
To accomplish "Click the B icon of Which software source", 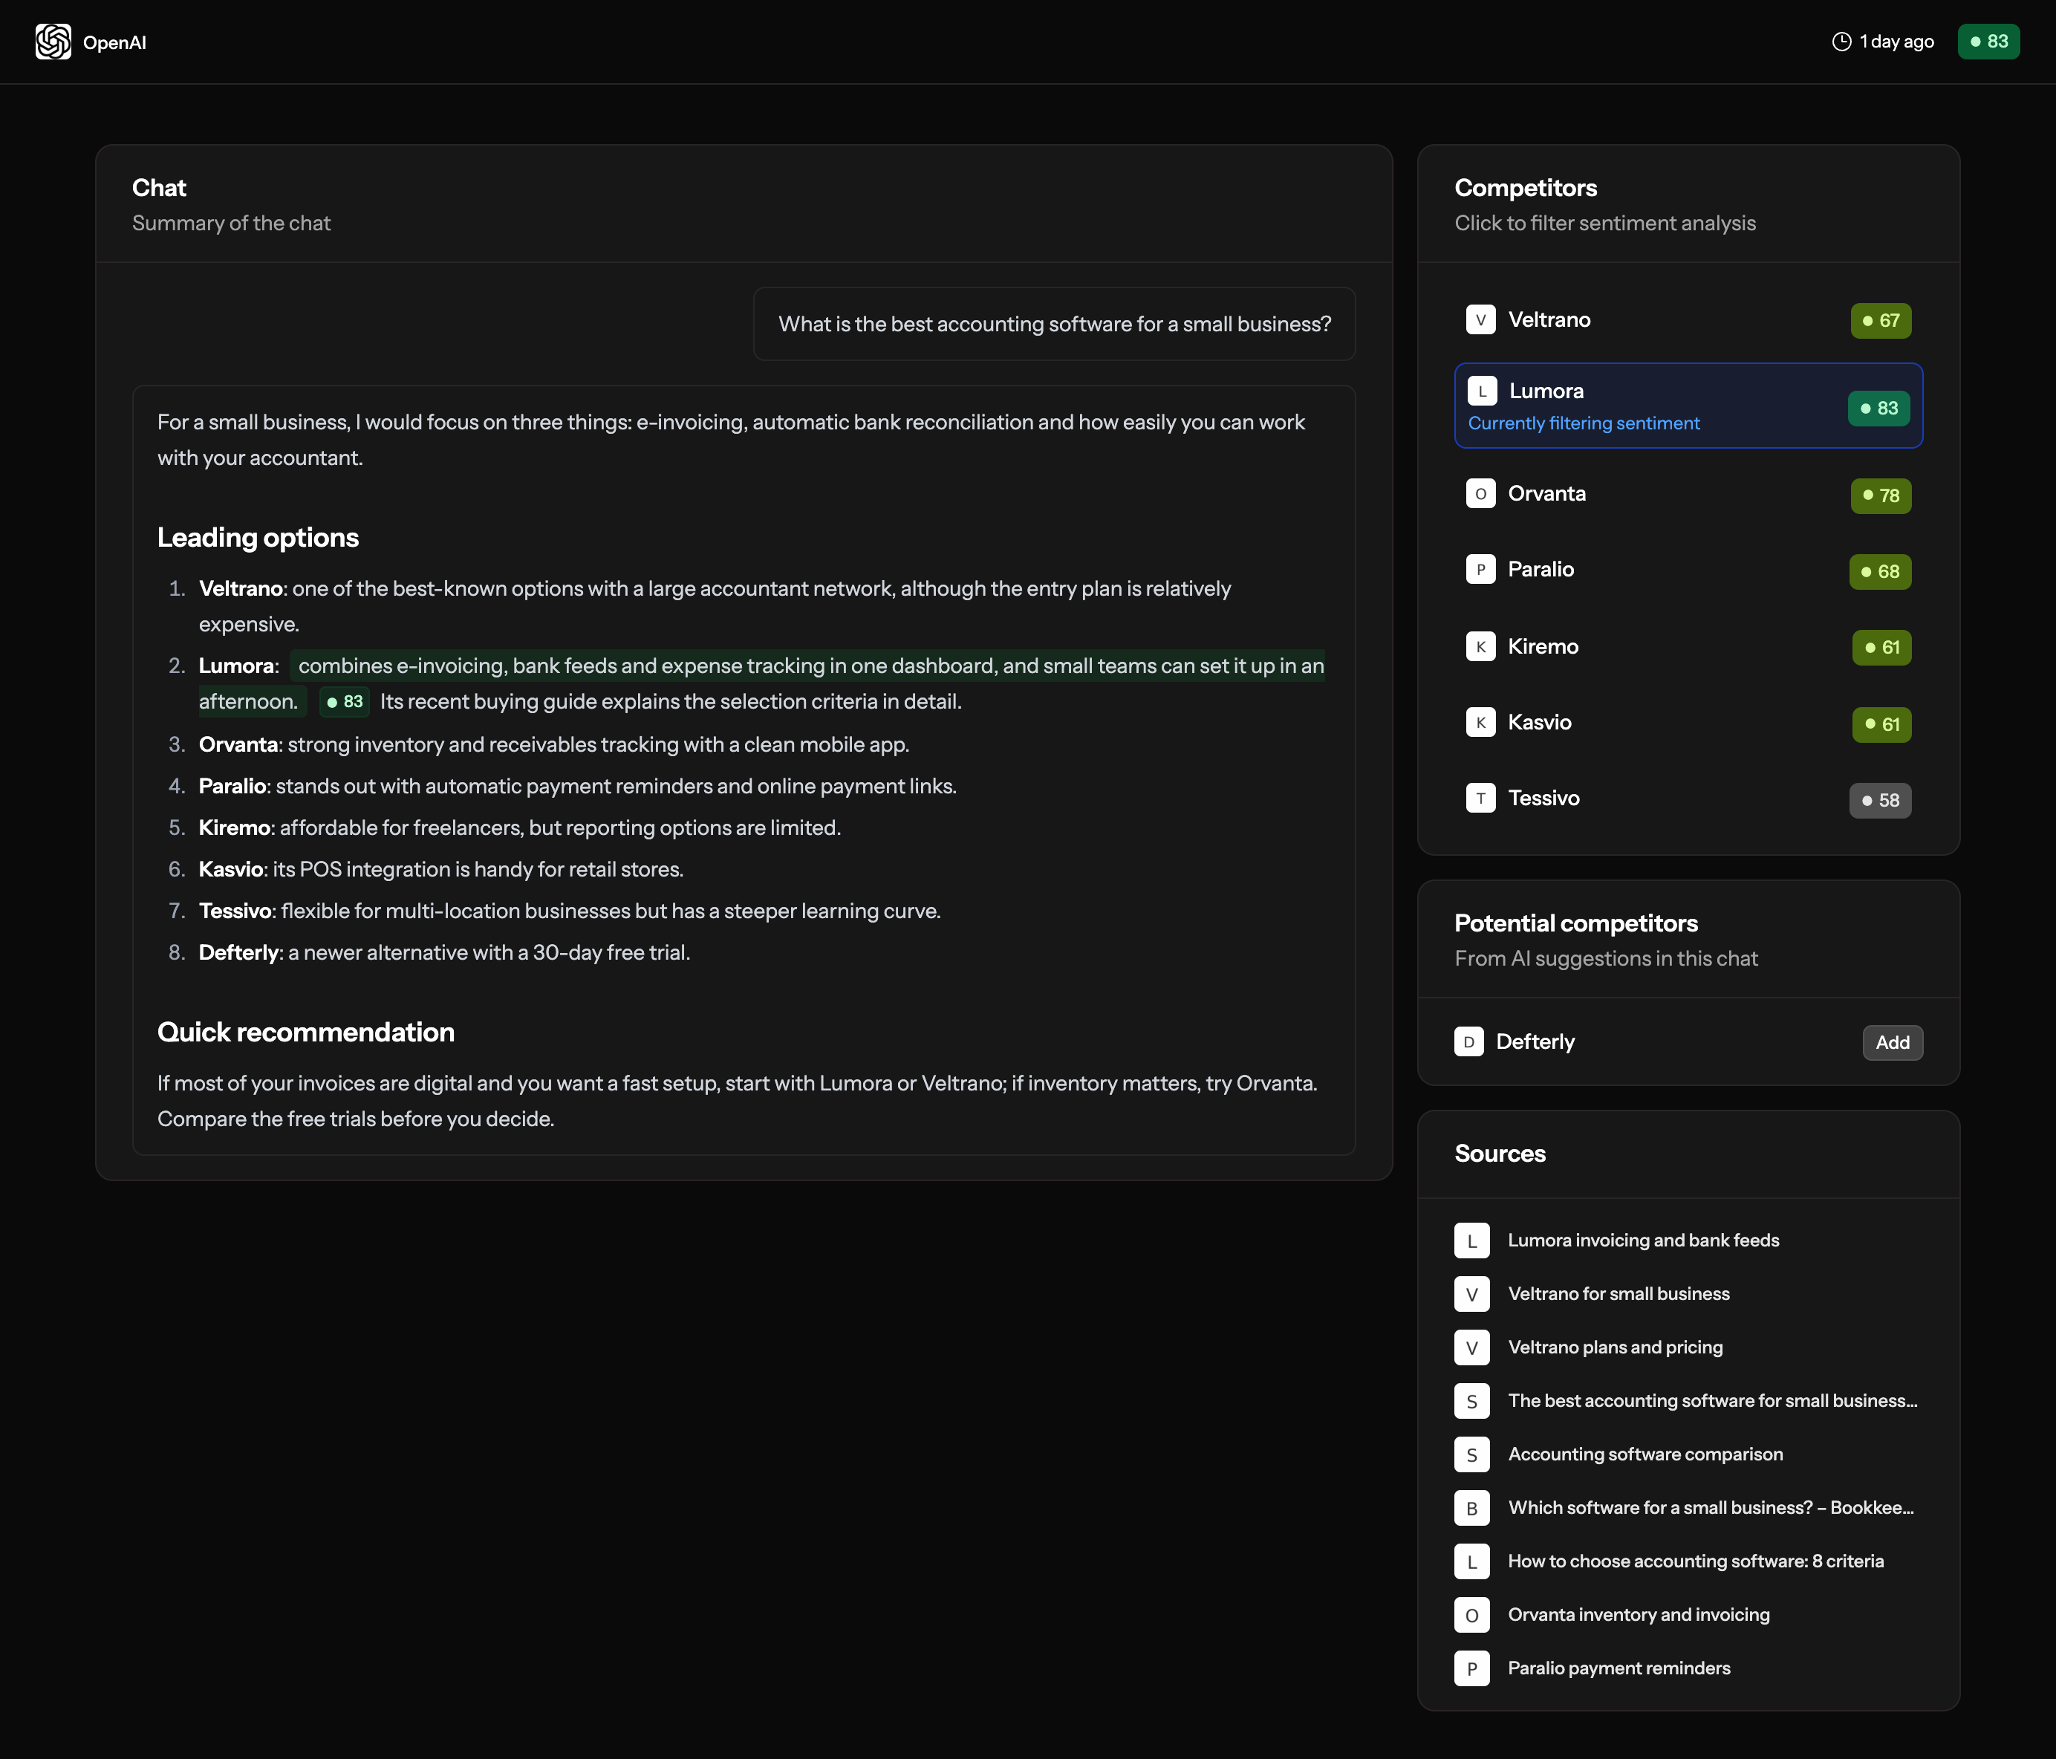I will tap(1471, 1508).
